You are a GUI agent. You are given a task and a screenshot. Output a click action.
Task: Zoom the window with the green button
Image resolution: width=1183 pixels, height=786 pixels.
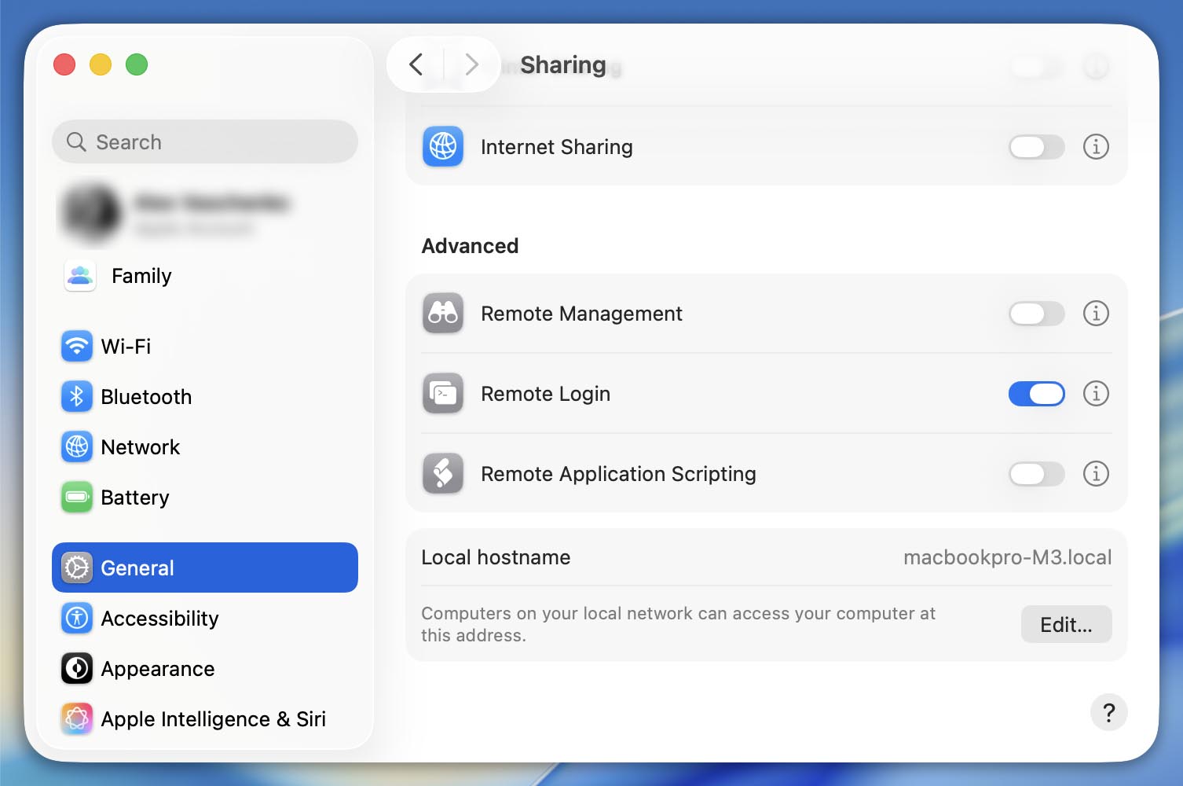click(137, 64)
